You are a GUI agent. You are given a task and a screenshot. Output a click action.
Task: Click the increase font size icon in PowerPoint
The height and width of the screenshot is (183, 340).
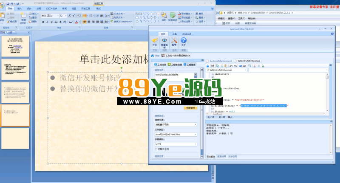70,16
